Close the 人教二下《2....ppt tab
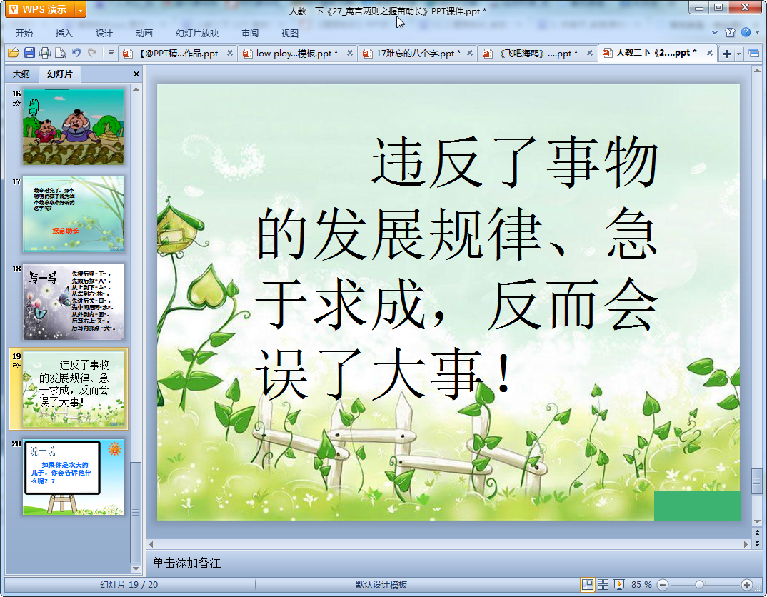The width and height of the screenshot is (767, 597). click(709, 54)
